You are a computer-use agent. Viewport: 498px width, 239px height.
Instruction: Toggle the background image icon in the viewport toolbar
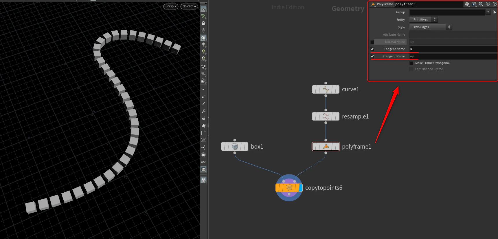203,169
